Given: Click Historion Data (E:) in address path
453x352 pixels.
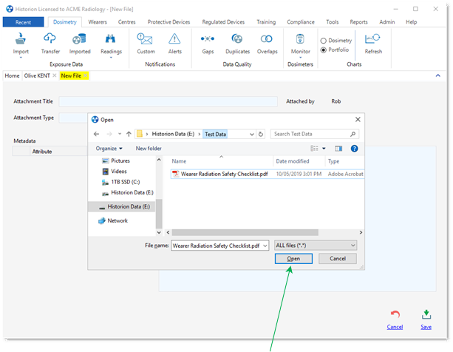Looking at the screenshot, I should (173, 134).
